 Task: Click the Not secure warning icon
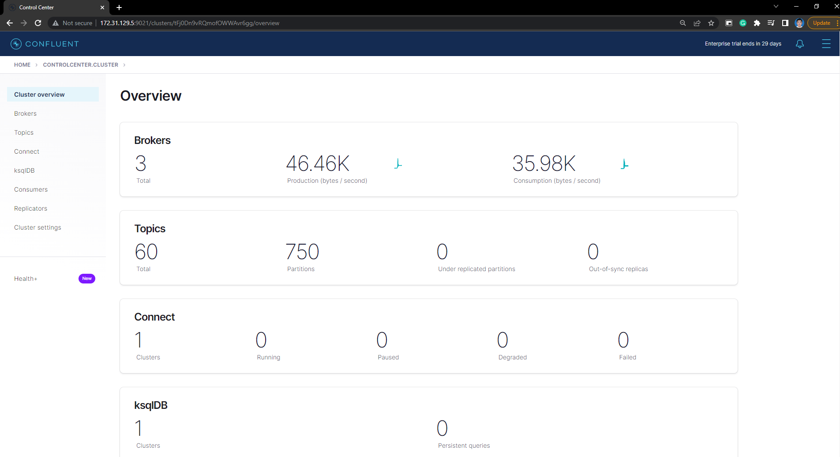[x=55, y=23]
